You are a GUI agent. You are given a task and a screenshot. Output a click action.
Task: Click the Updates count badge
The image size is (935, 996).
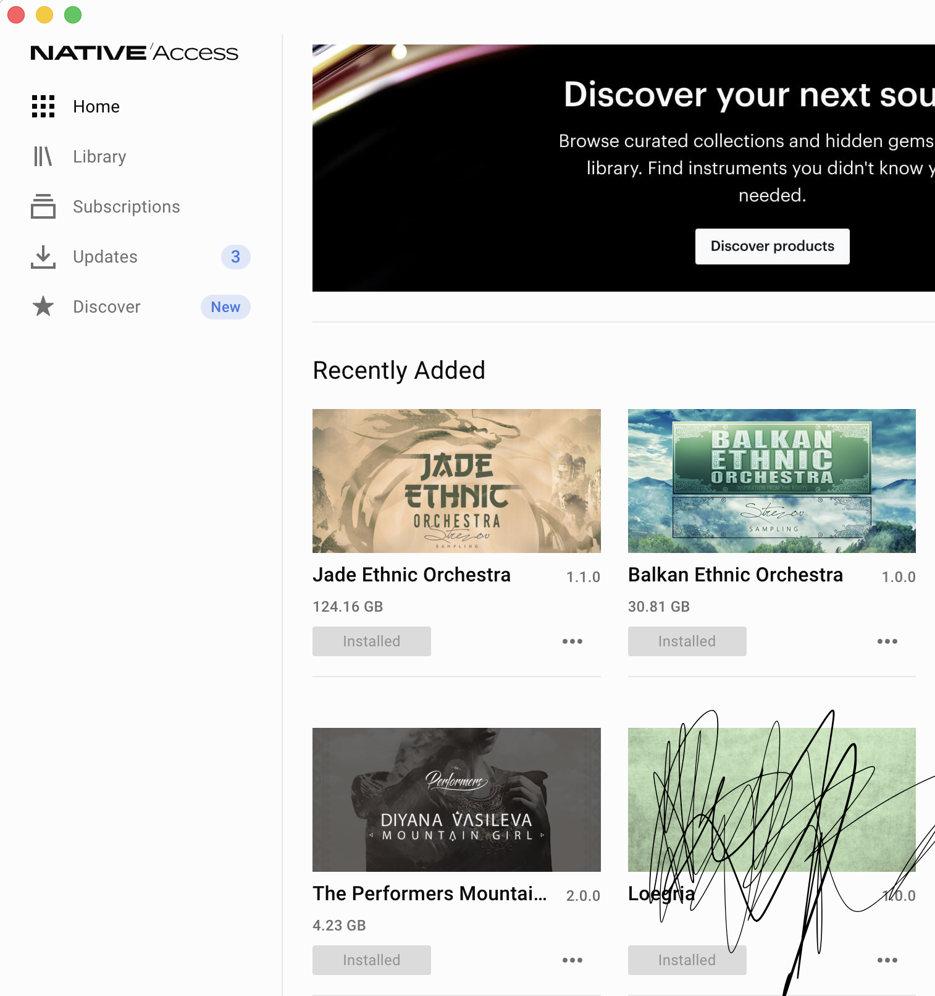pyautogui.click(x=236, y=257)
